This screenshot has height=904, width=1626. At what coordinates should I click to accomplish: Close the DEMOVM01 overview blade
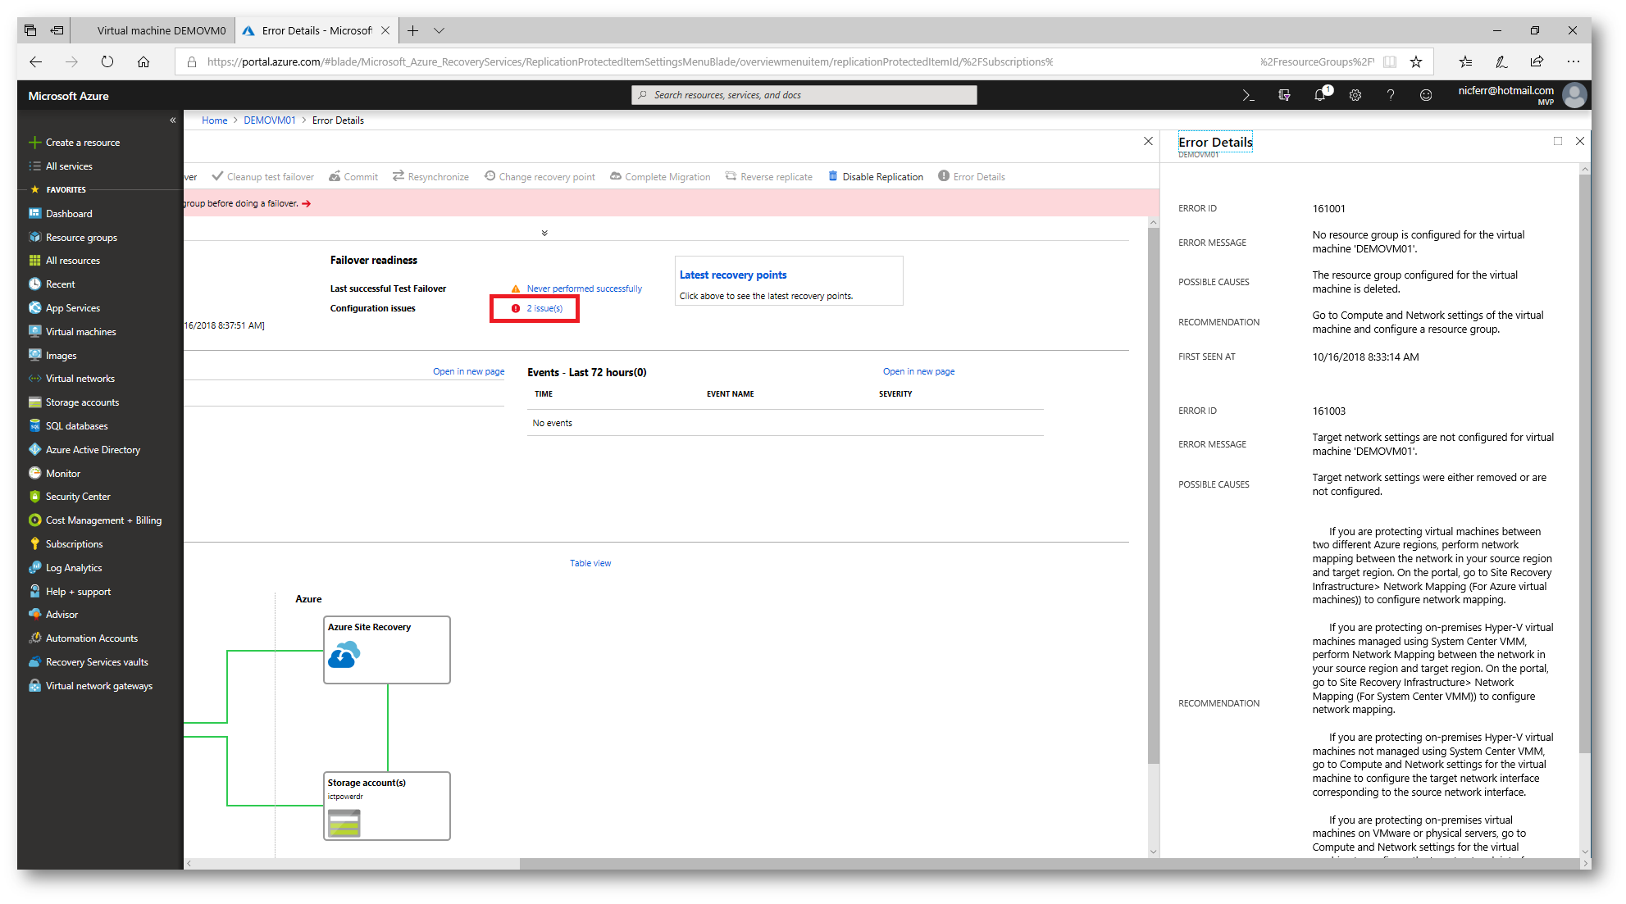click(1148, 142)
